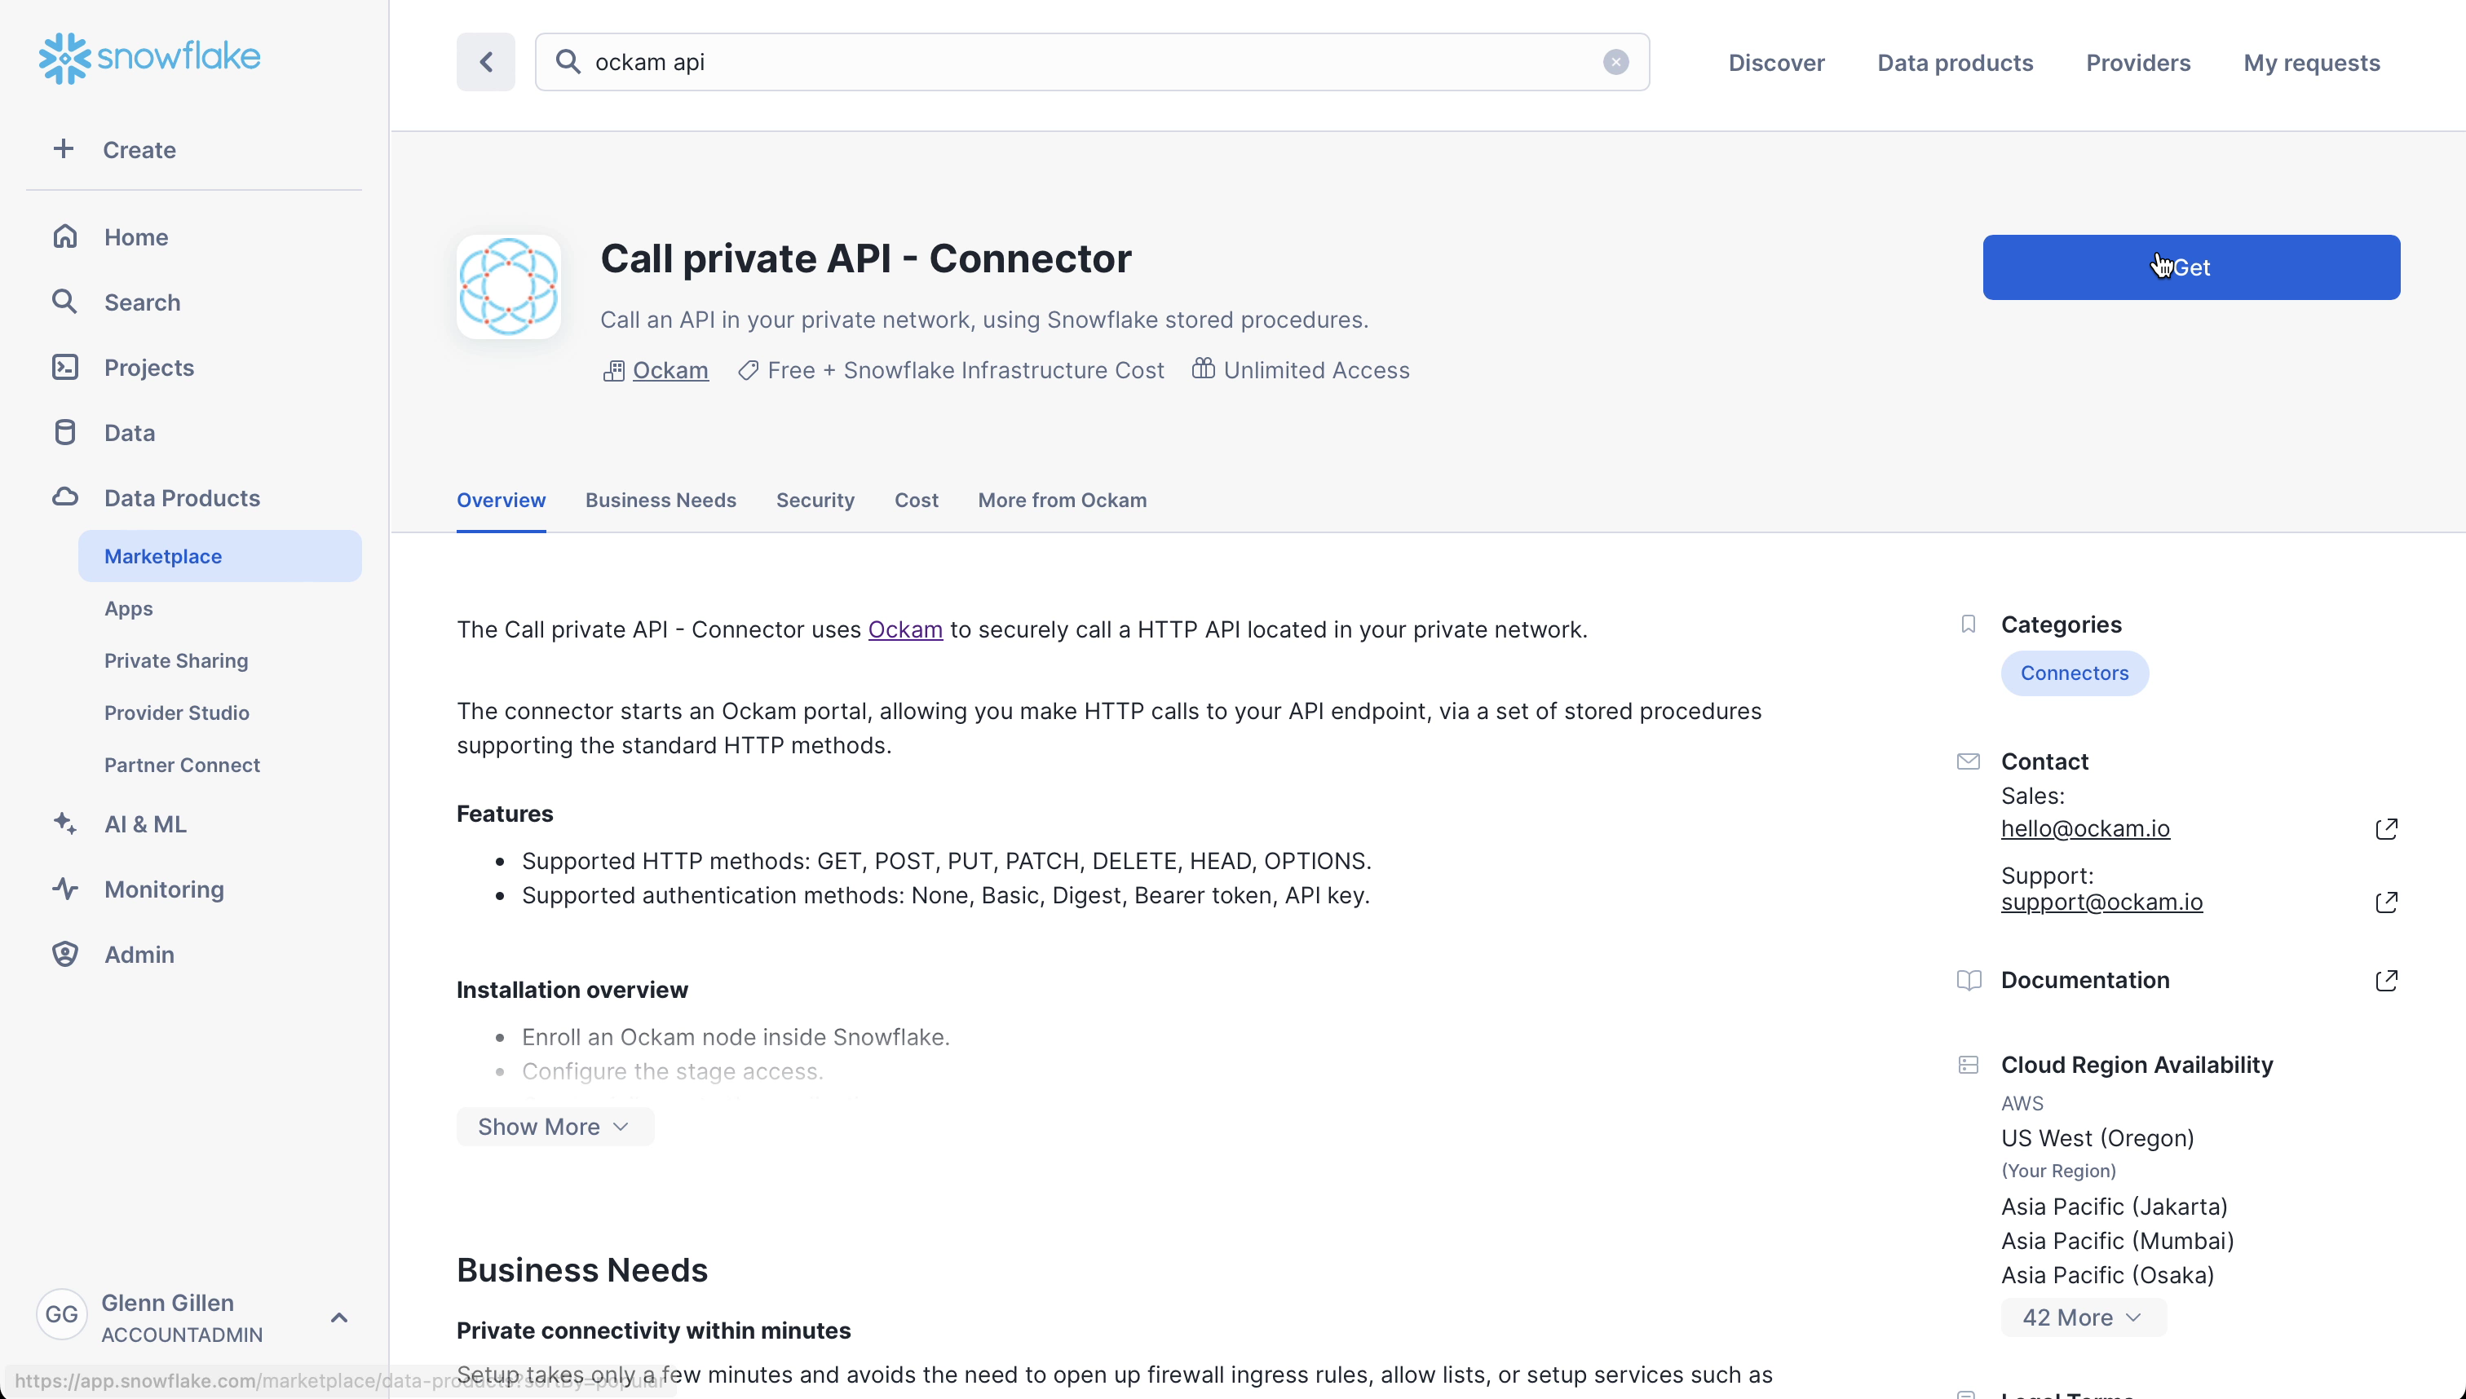2466x1399 pixels.
Task: Select the Security tab
Action: coord(815,500)
